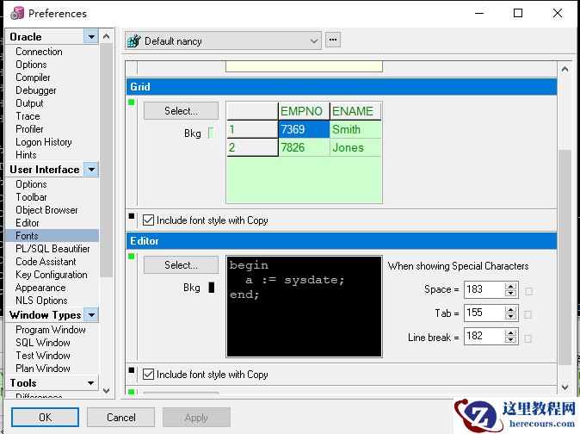Open Oracle Options page
This screenshot has height=434, width=580.
[31, 65]
